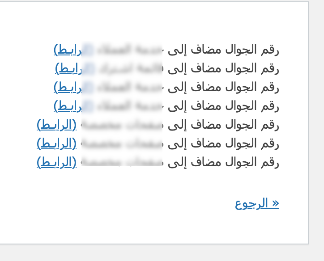Image resolution: width=324 pixels, height=261 pixels.
Task: Click الرابط link in the second row
Action: (68, 68)
